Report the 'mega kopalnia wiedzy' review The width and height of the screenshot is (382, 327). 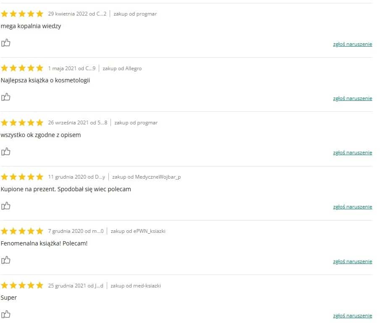pos(352,44)
